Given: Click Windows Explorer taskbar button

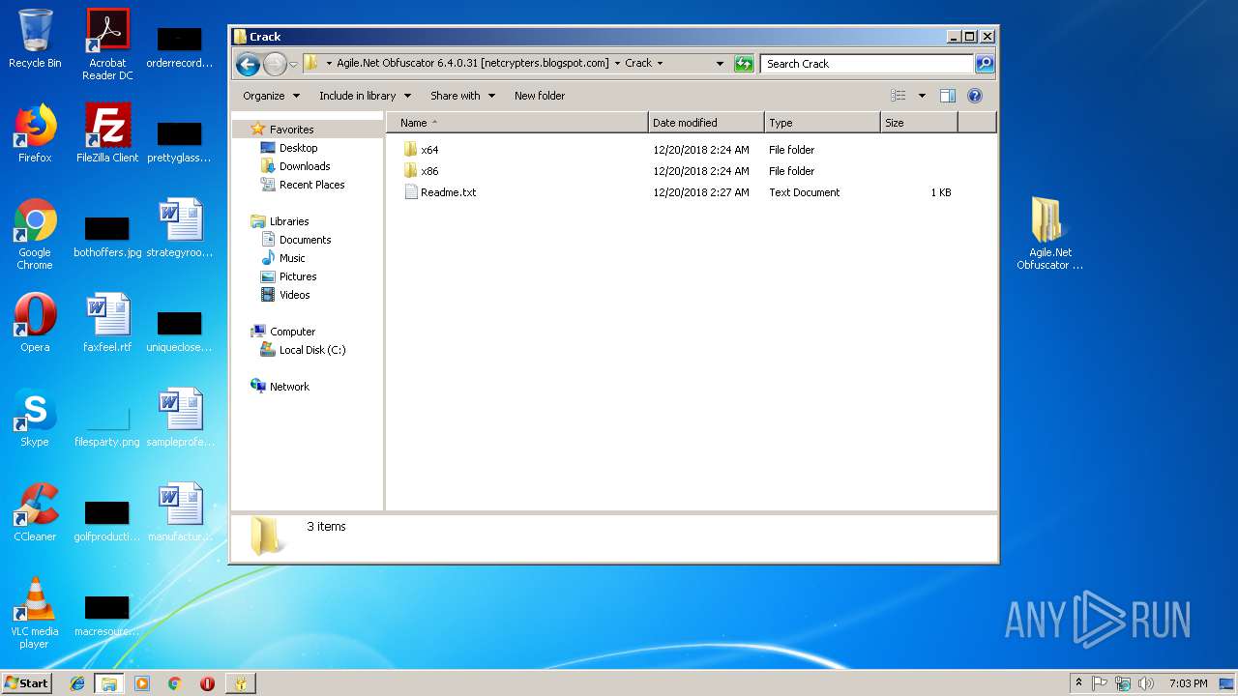Looking at the screenshot, I should [108, 683].
